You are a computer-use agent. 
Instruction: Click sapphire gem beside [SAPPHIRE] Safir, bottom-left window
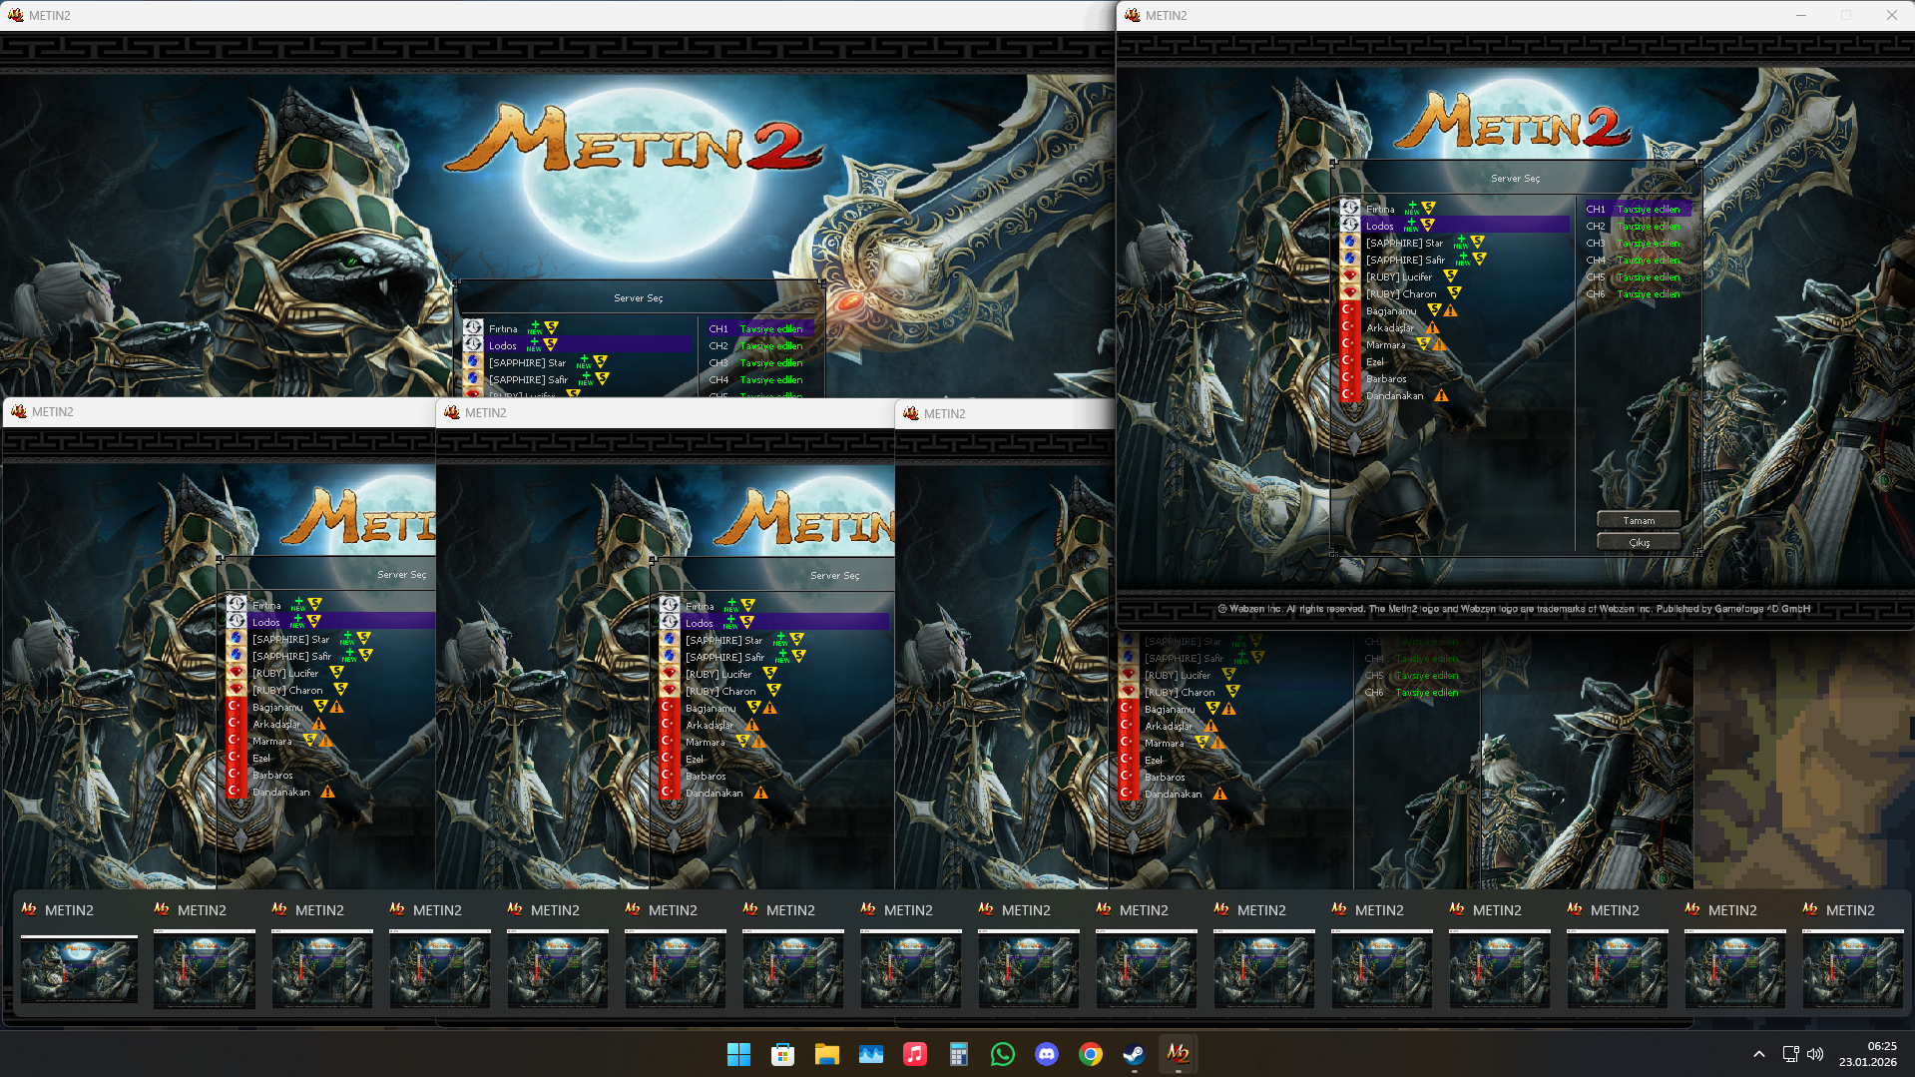click(237, 656)
